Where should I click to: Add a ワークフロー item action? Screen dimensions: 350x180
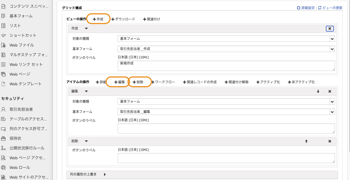click(163, 82)
